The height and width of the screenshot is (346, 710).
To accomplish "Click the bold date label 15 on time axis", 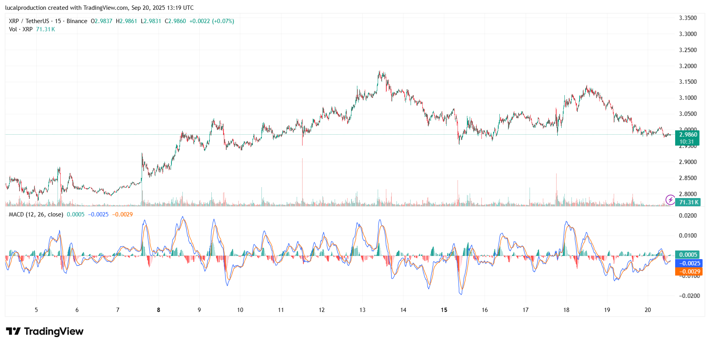I will 444,310.
